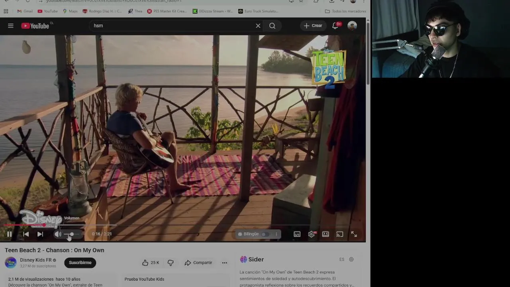Open the YouTube hamburger guide menu
510x287 pixels.
[11, 26]
